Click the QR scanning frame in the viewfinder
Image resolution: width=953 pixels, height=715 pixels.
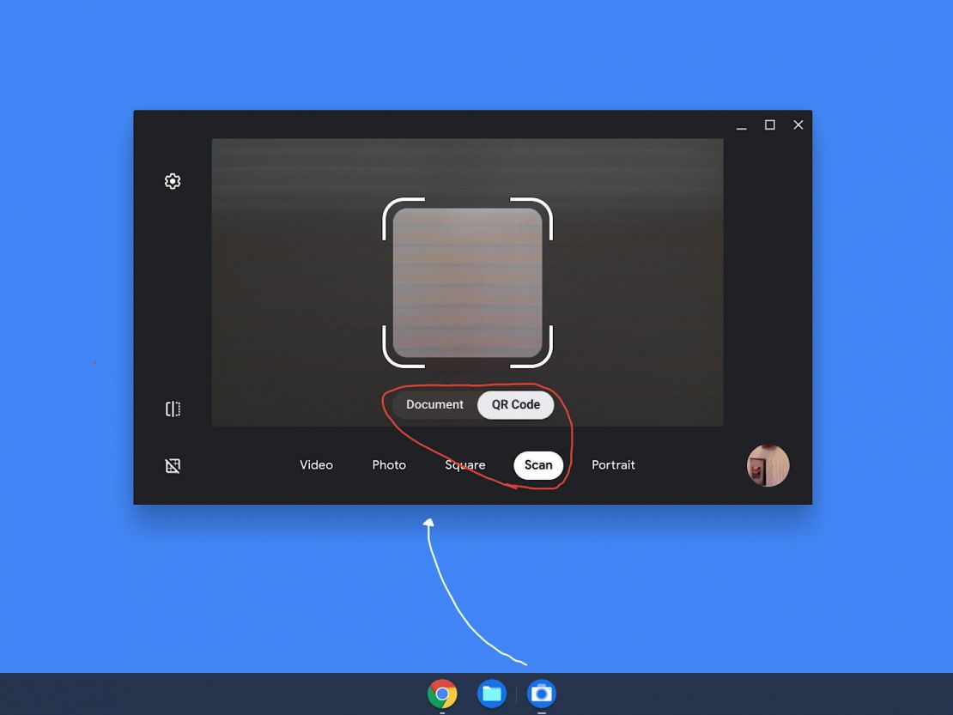pos(469,282)
